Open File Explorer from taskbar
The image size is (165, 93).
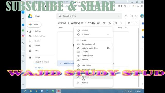coord(31,91)
